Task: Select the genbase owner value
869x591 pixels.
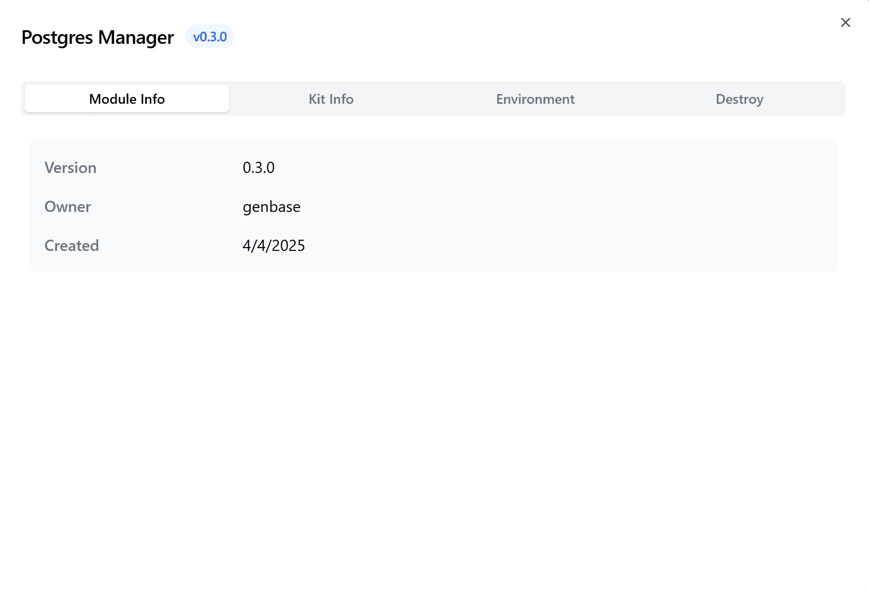Action: click(x=271, y=207)
